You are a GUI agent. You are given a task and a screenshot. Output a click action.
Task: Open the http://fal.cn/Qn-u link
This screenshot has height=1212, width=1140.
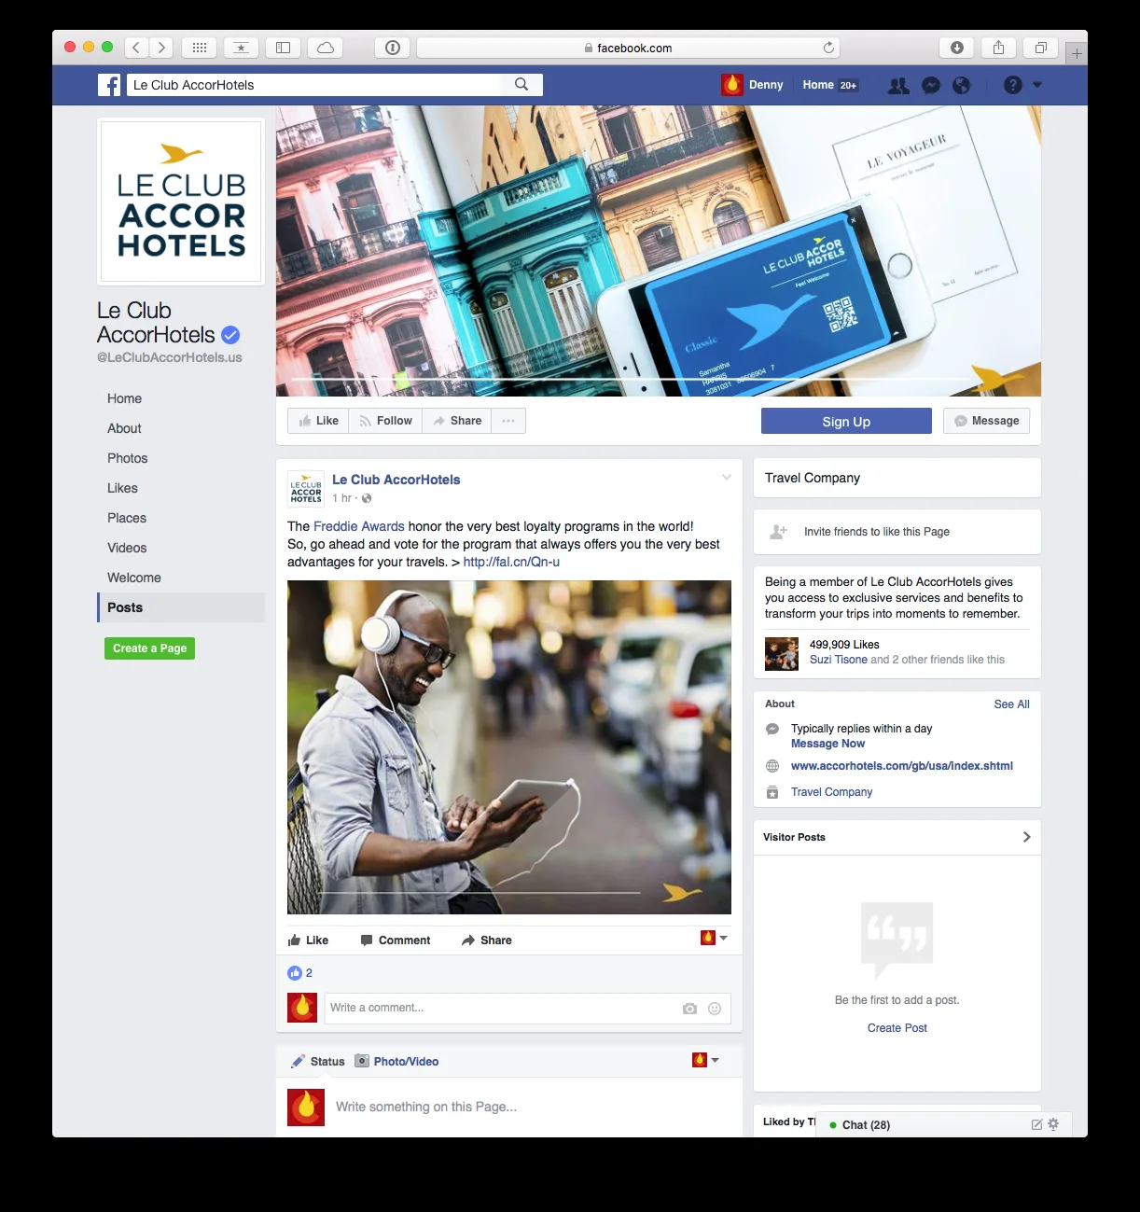click(x=511, y=562)
